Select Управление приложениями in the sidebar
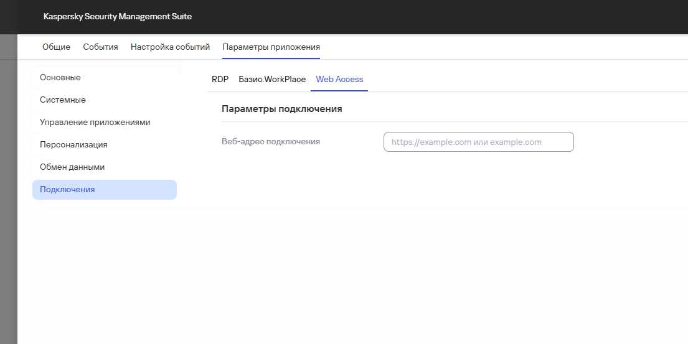688x344 pixels. click(95, 123)
